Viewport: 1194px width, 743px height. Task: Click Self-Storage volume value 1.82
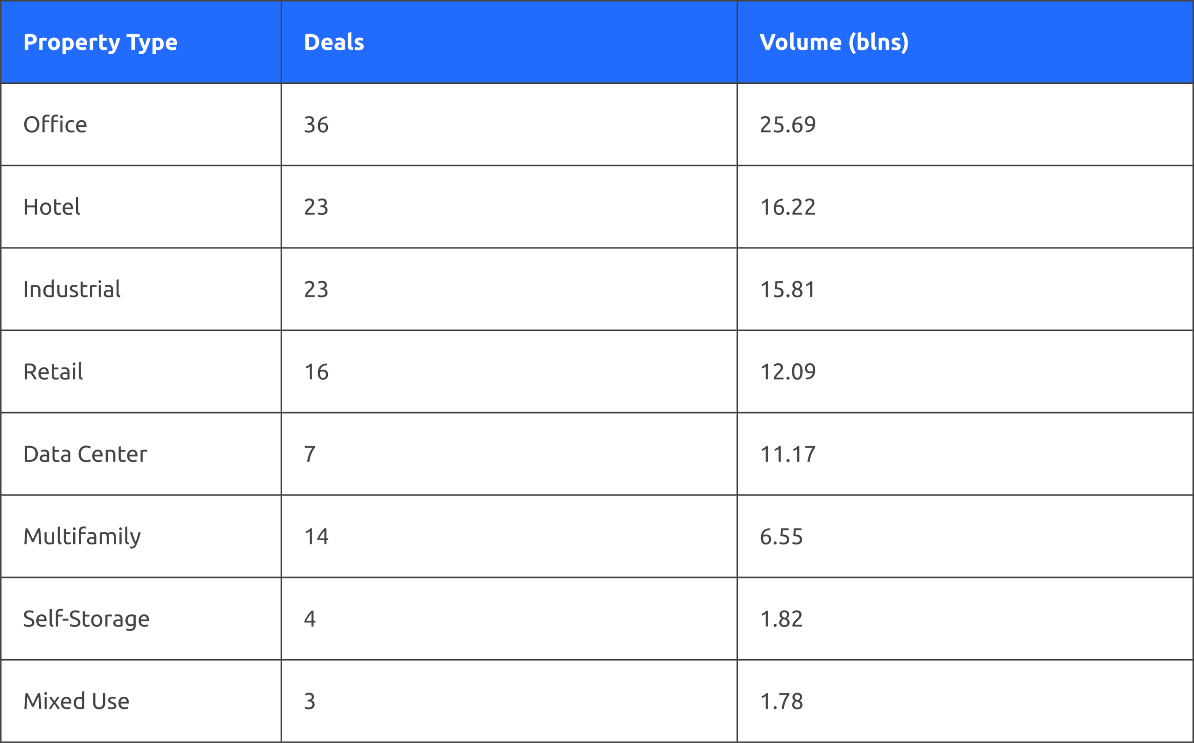[x=781, y=619]
